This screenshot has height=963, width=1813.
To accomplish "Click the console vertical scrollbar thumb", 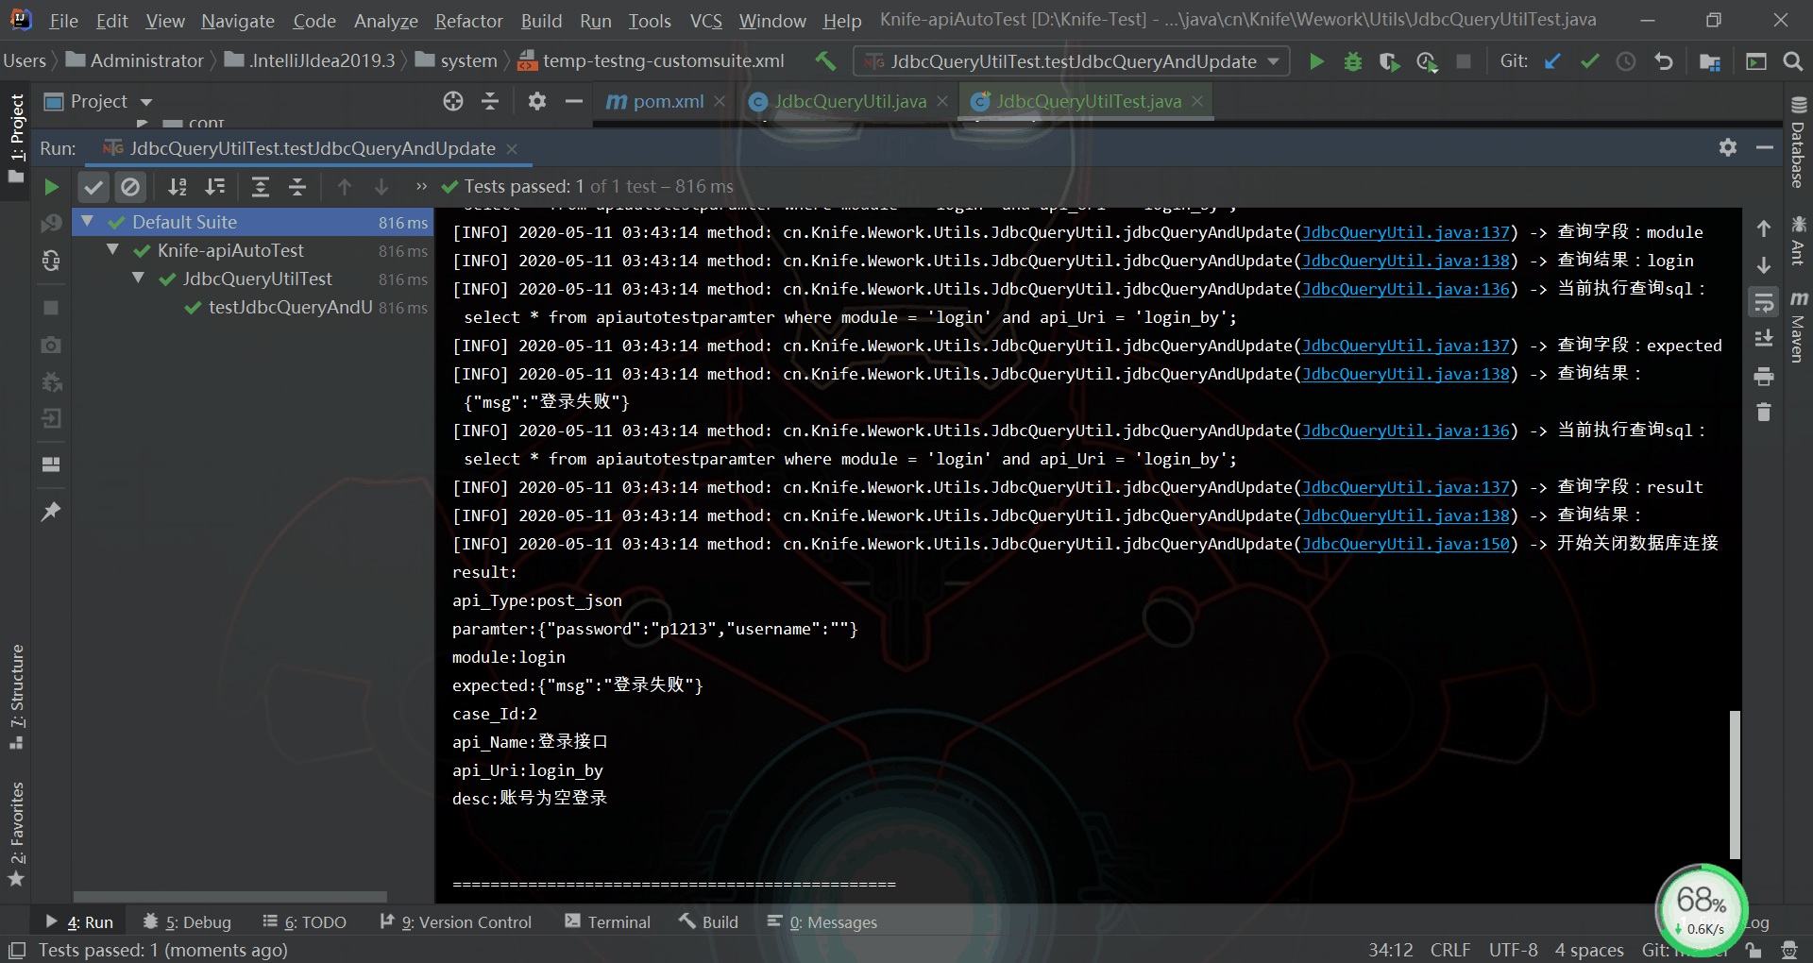I will coord(1735,785).
